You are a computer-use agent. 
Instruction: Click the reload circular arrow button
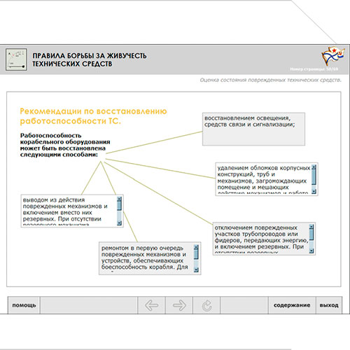click(x=206, y=305)
